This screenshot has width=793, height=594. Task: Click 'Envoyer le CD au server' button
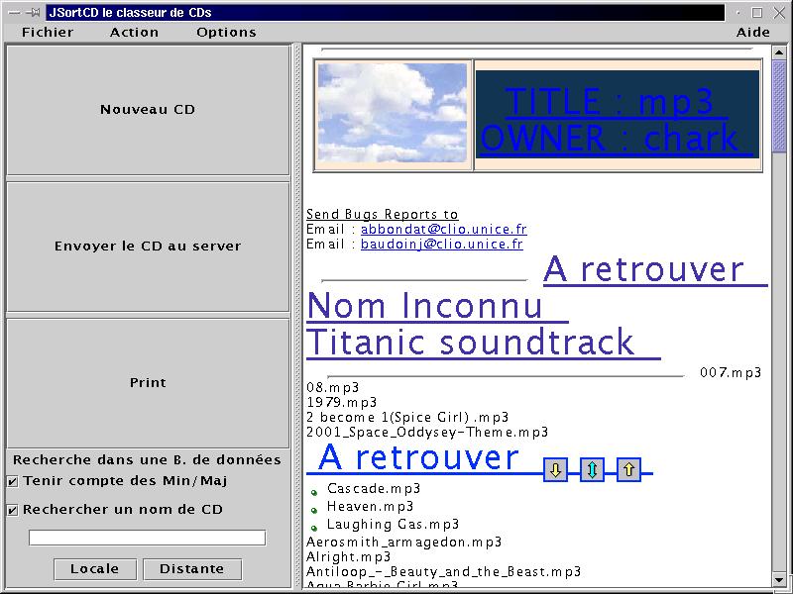click(148, 247)
